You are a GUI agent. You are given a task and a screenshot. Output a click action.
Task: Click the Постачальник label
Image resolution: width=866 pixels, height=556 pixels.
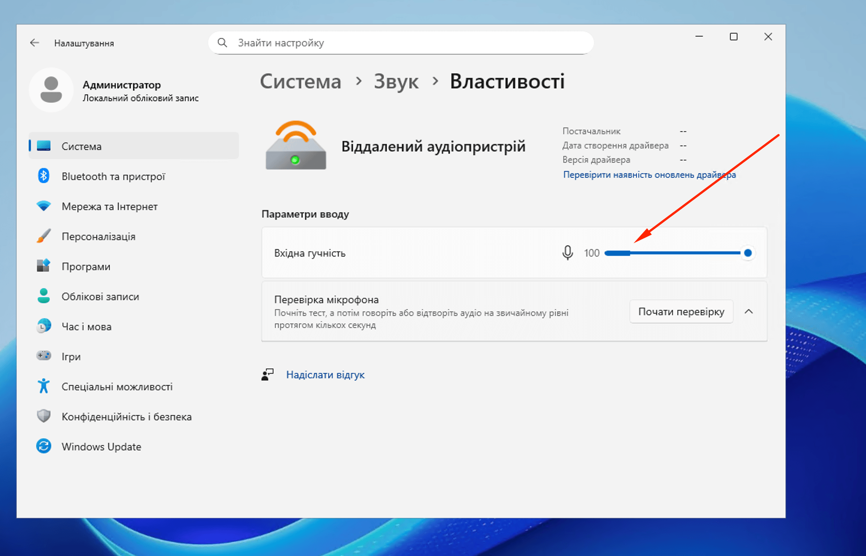click(x=591, y=131)
